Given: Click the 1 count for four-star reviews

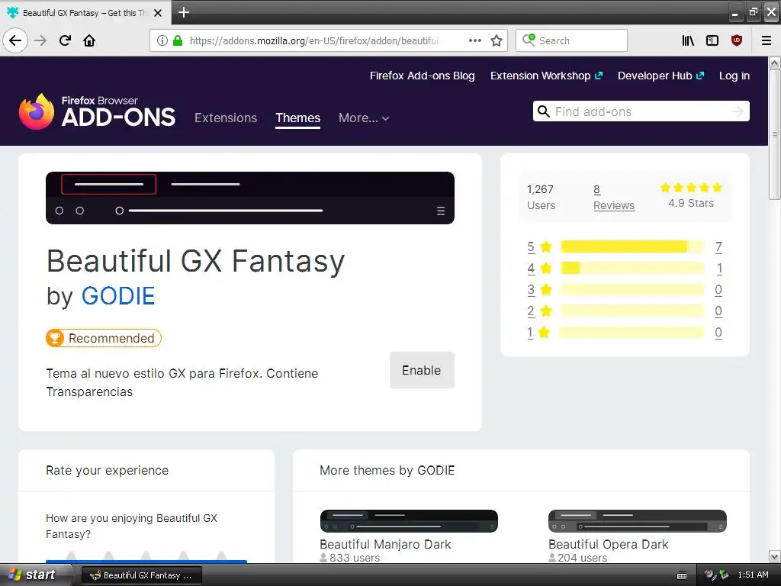Looking at the screenshot, I should [718, 268].
